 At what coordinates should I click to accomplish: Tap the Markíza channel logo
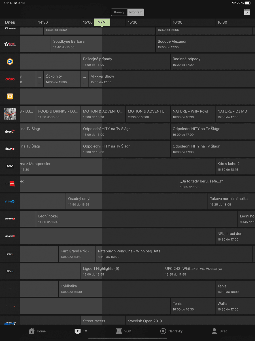[10, 61]
